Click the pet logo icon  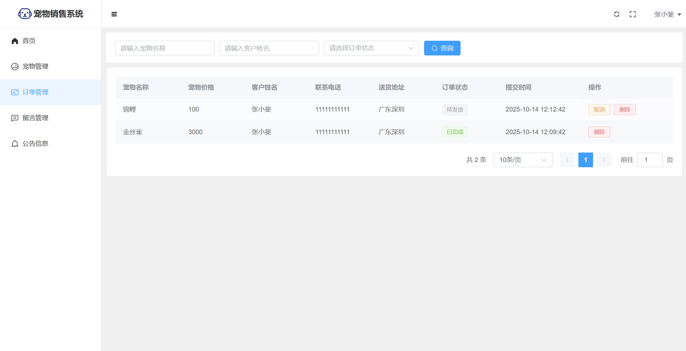click(25, 14)
